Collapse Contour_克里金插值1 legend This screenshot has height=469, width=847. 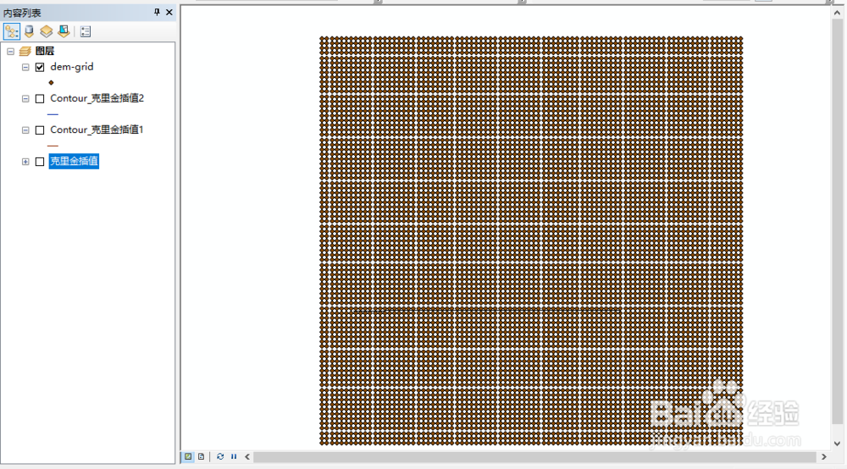tap(25, 130)
